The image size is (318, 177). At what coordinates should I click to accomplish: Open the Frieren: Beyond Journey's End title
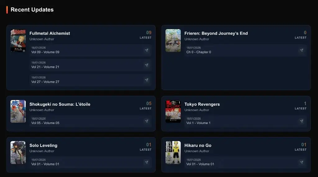(216, 33)
